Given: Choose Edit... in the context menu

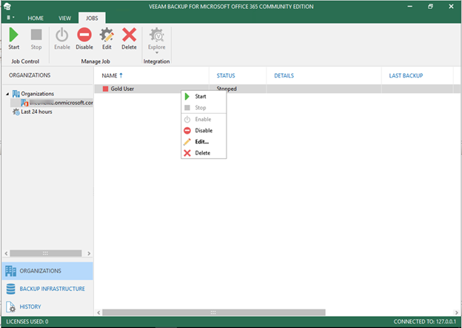Looking at the screenshot, I should (204, 142).
